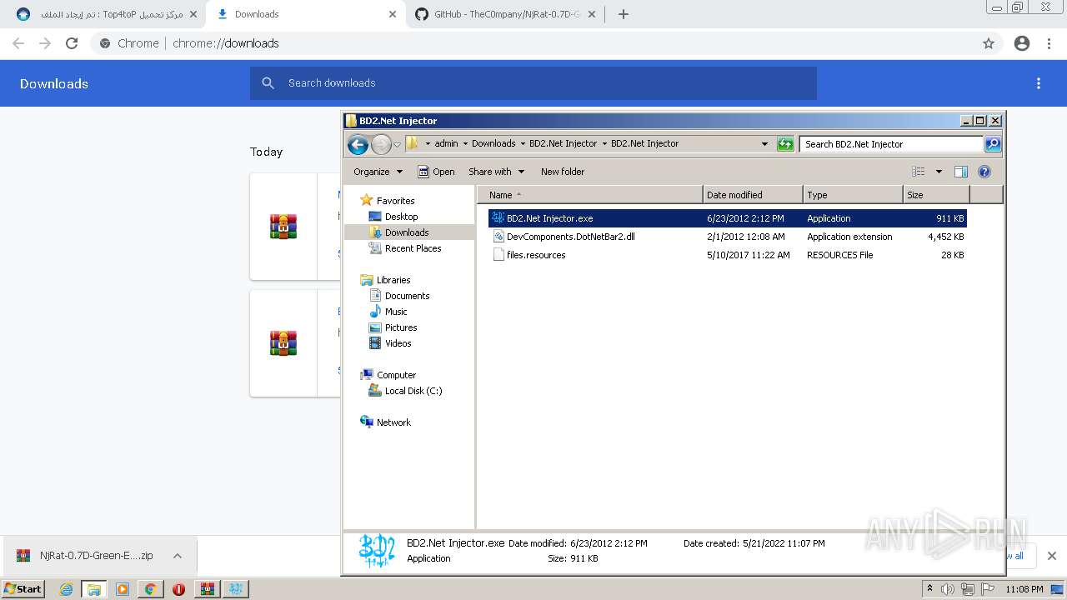The height and width of the screenshot is (600, 1067).
Task: Change view with the views icon
Action: pyautogui.click(x=919, y=172)
